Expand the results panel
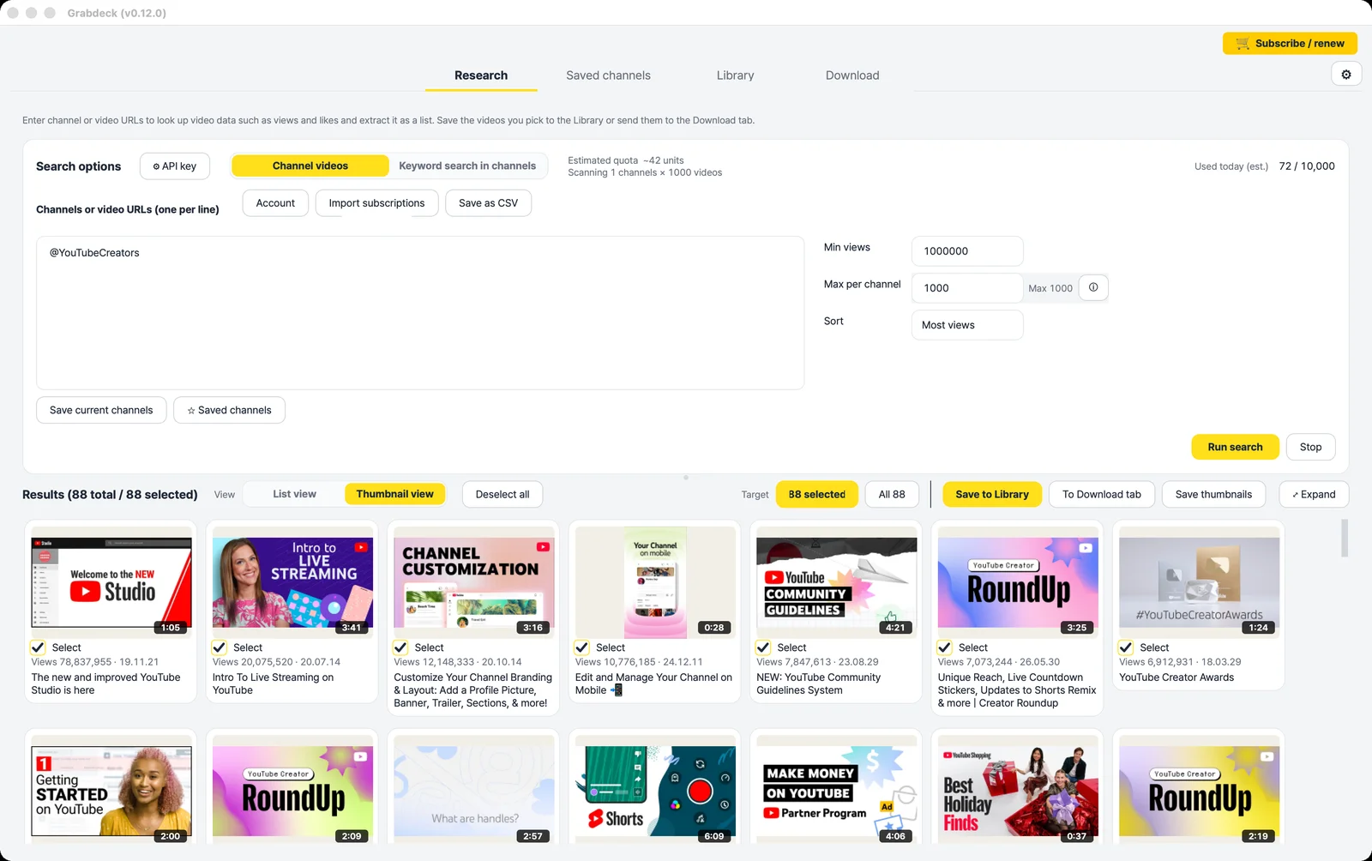Screen dimensions: 1372x861 tap(1314, 495)
